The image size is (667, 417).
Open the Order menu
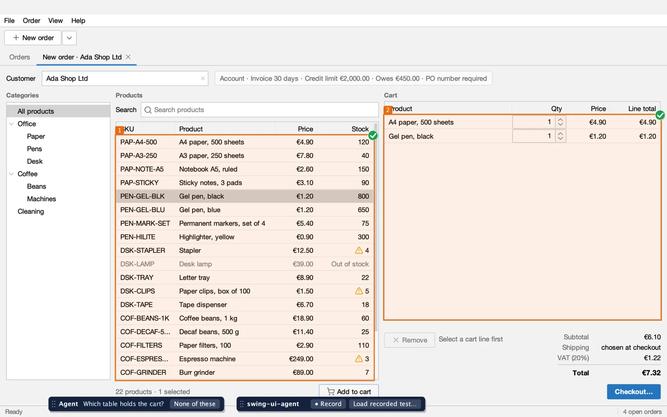(31, 20)
